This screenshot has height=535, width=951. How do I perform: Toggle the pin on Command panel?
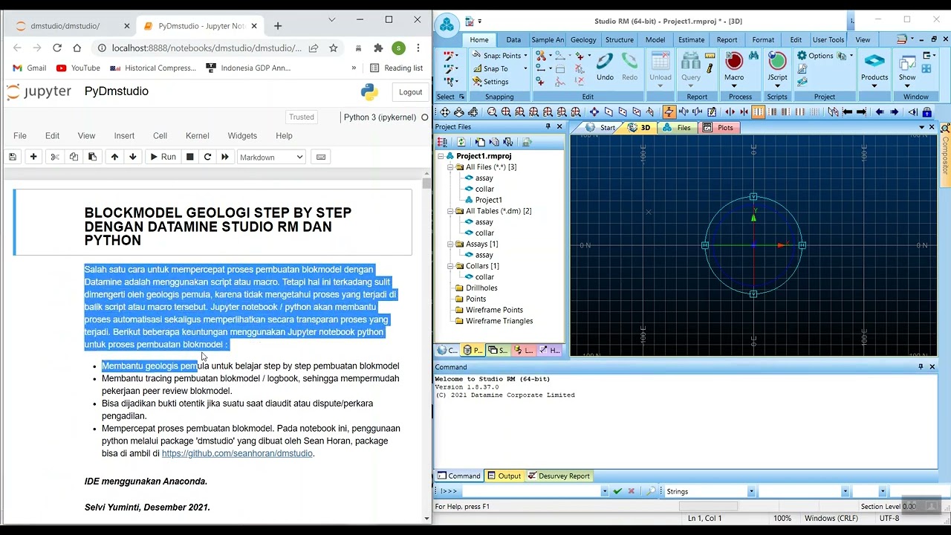[x=921, y=367]
